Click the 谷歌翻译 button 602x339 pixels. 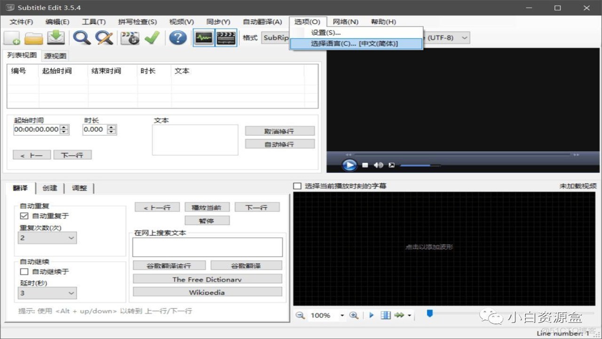coord(246,266)
